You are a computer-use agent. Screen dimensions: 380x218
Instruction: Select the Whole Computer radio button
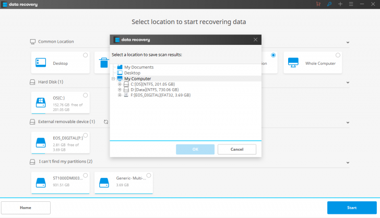338,55
